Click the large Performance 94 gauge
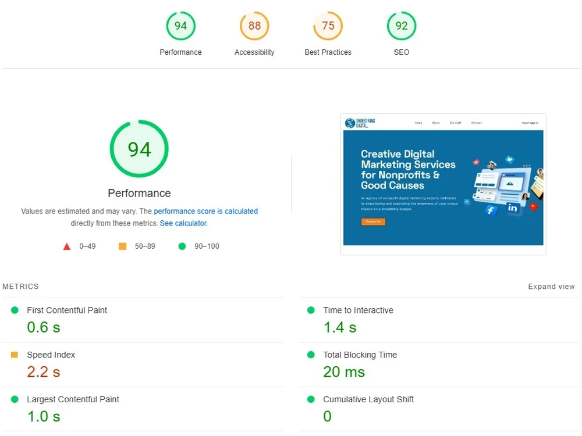This screenshot has height=436, width=582. pyautogui.click(x=139, y=149)
